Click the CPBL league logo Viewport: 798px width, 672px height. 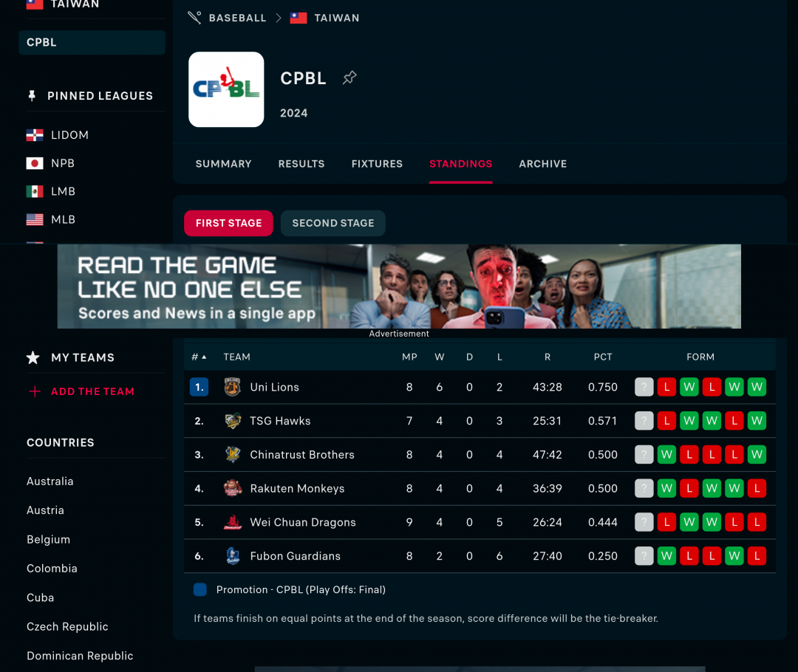pyautogui.click(x=226, y=89)
